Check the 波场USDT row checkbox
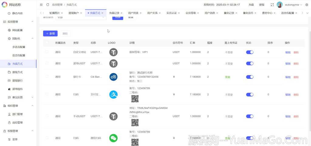 point(47,63)
